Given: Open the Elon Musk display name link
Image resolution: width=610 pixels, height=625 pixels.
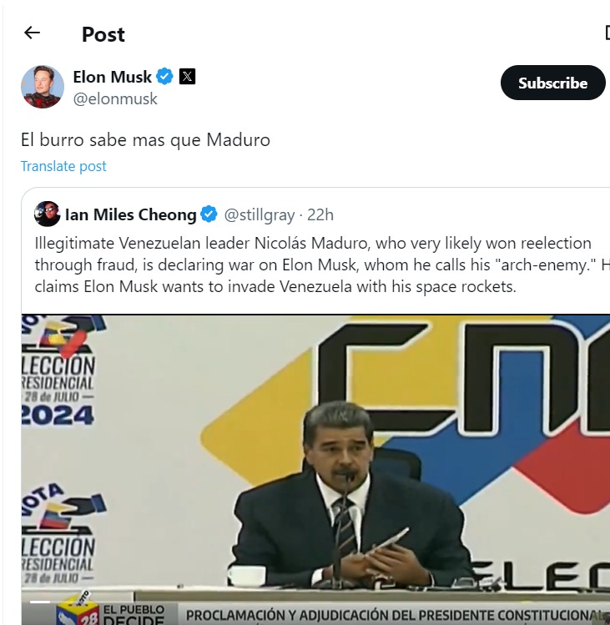Looking at the screenshot, I should coord(113,77).
